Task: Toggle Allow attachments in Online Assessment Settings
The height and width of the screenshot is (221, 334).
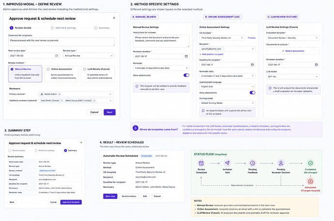Action: tap(252, 93)
